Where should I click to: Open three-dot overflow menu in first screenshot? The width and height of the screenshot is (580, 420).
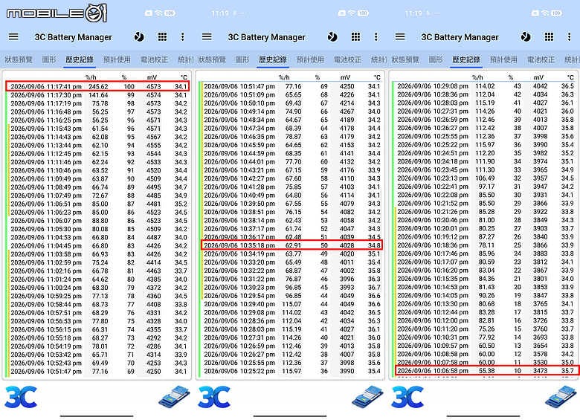tap(182, 36)
